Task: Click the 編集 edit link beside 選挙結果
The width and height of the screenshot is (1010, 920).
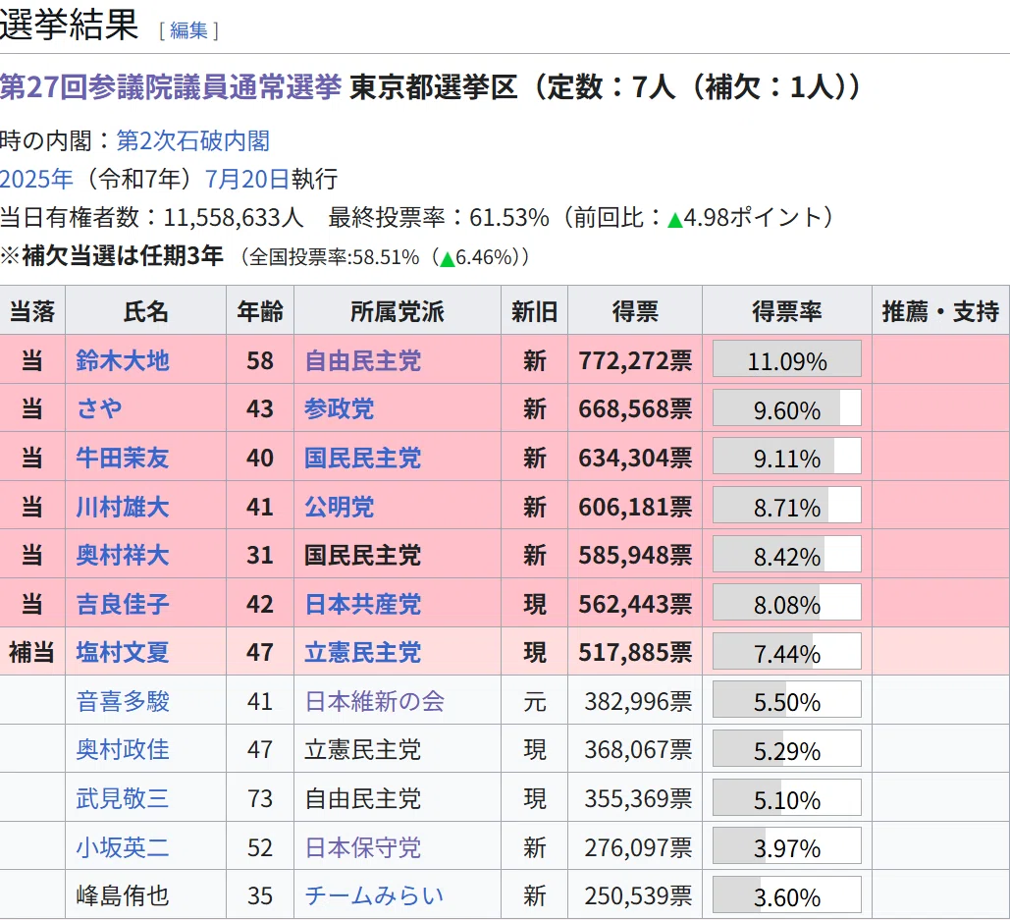Action: click(x=188, y=30)
